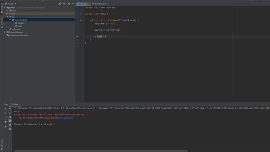
Task: Collapse the io.jcoder.starter package
Action: (10, 20)
